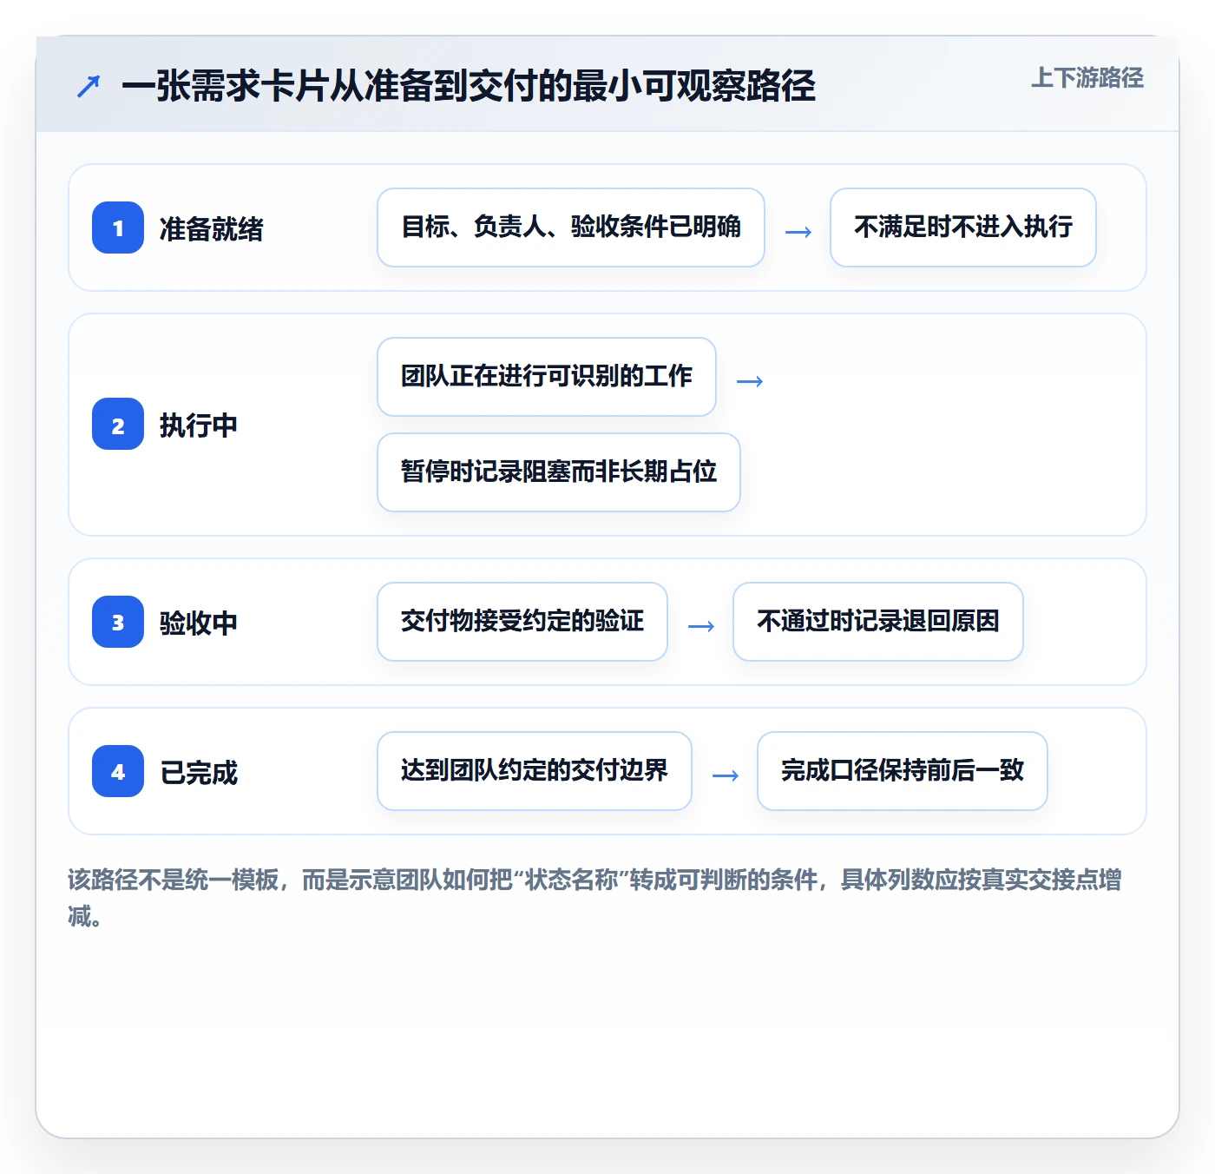
Task: Click the step 2 number badge
Action: [118, 424]
